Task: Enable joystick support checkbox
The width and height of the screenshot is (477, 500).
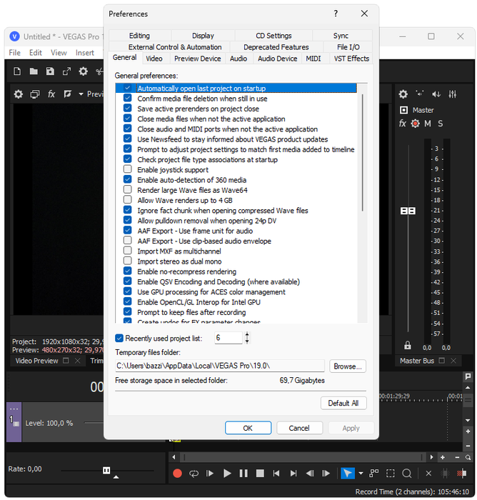Action: (128, 169)
